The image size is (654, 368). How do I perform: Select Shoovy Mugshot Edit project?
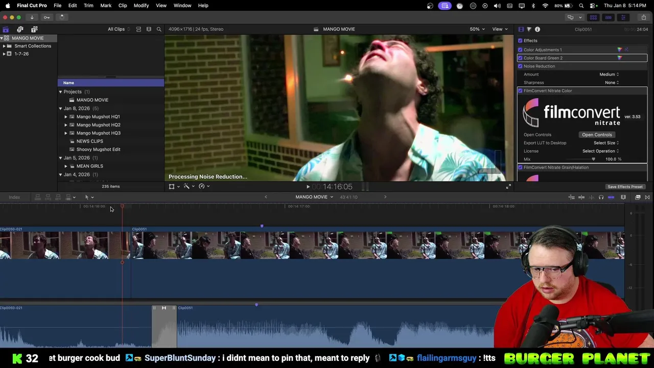coord(98,149)
